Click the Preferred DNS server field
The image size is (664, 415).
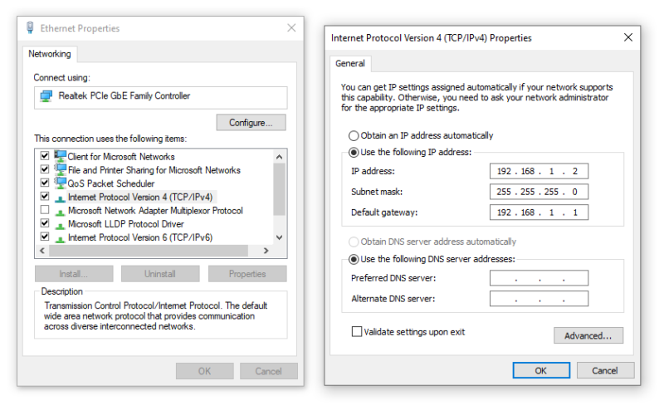(x=539, y=278)
